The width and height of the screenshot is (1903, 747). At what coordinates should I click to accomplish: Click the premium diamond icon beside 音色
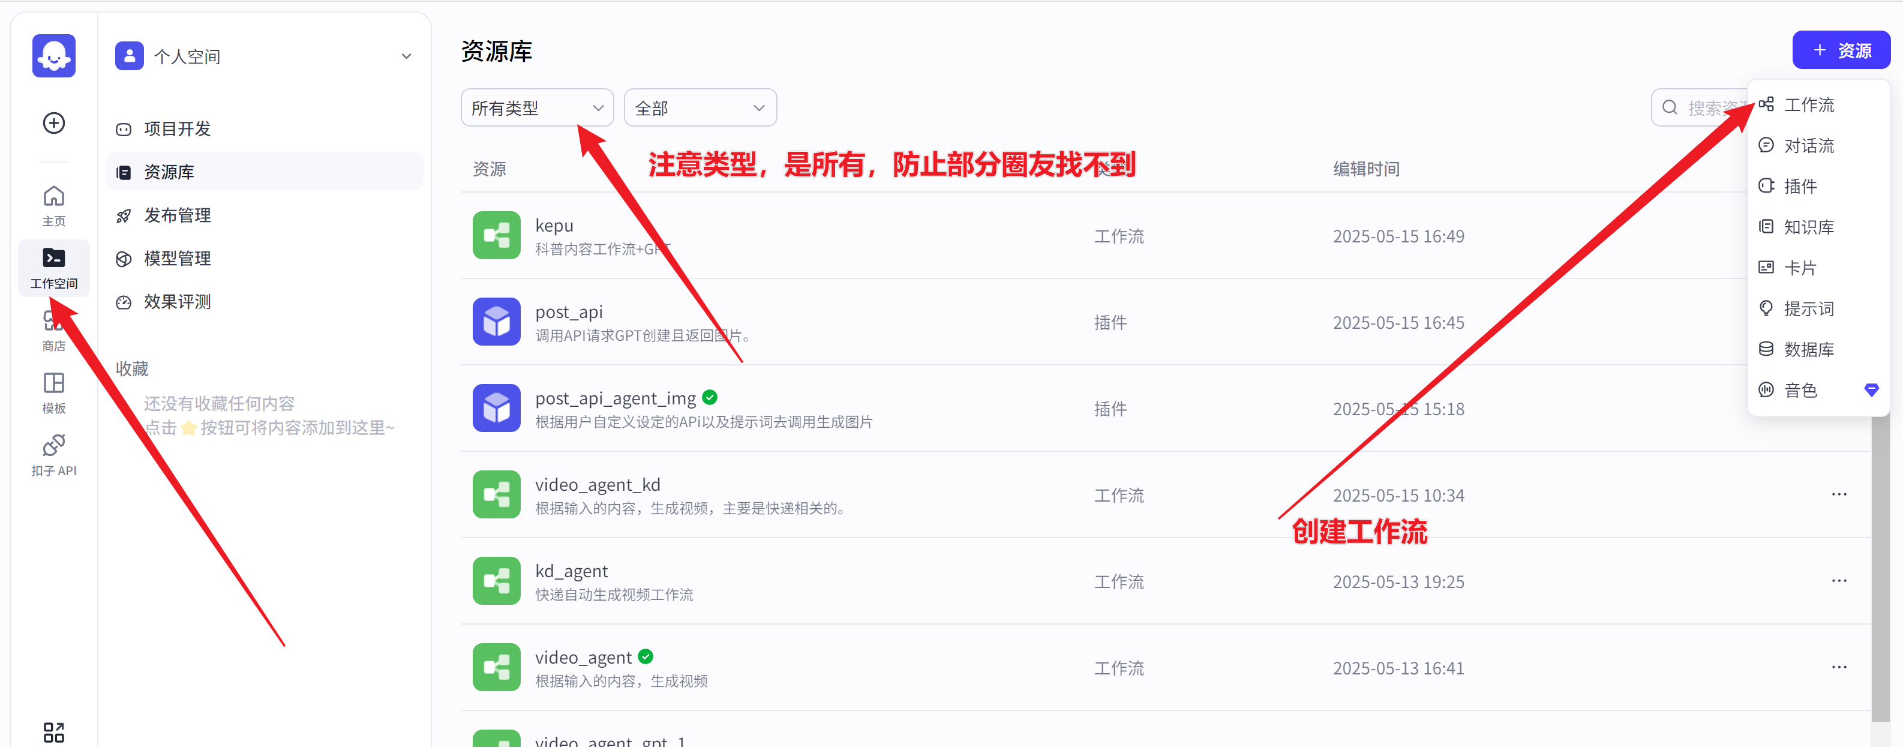click(x=1871, y=389)
